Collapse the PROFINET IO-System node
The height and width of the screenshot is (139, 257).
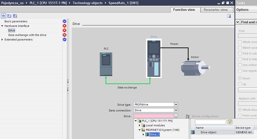140,130
